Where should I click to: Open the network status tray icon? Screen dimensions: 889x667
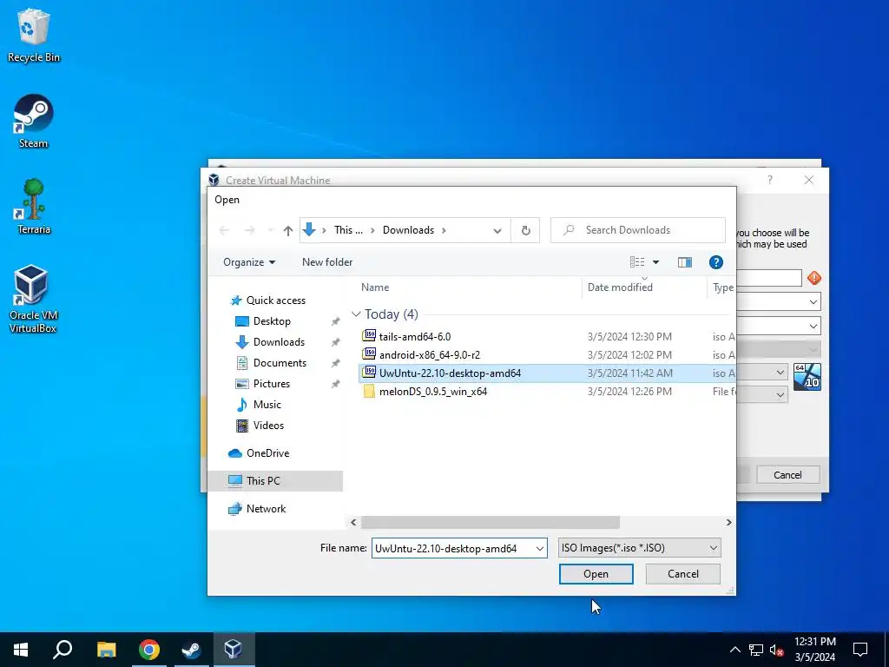(756, 650)
